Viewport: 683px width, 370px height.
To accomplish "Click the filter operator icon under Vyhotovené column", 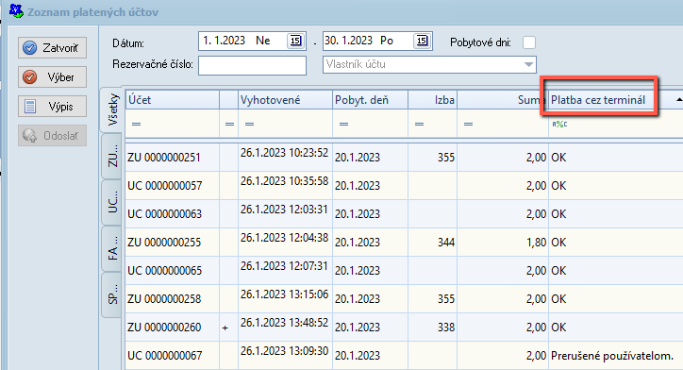I will (249, 125).
